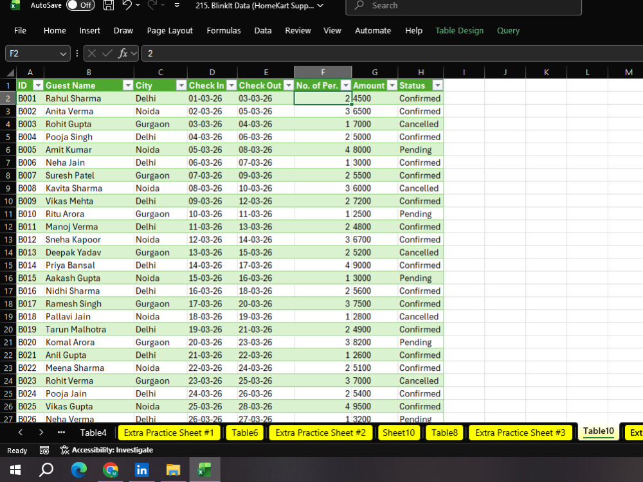Open the ID column filter dropdown

coord(38,85)
